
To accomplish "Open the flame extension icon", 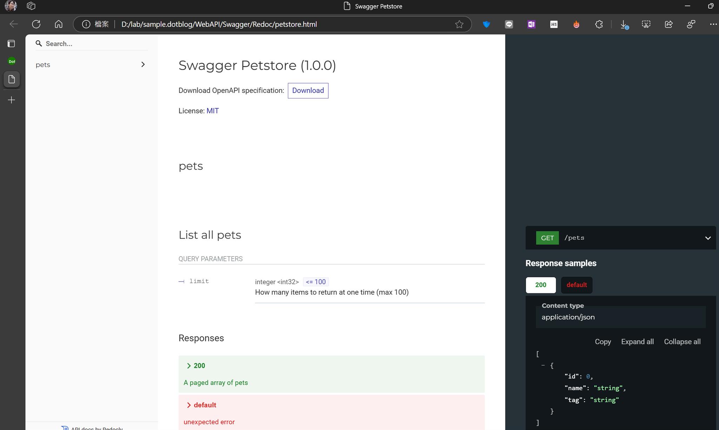I will point(576,24).
